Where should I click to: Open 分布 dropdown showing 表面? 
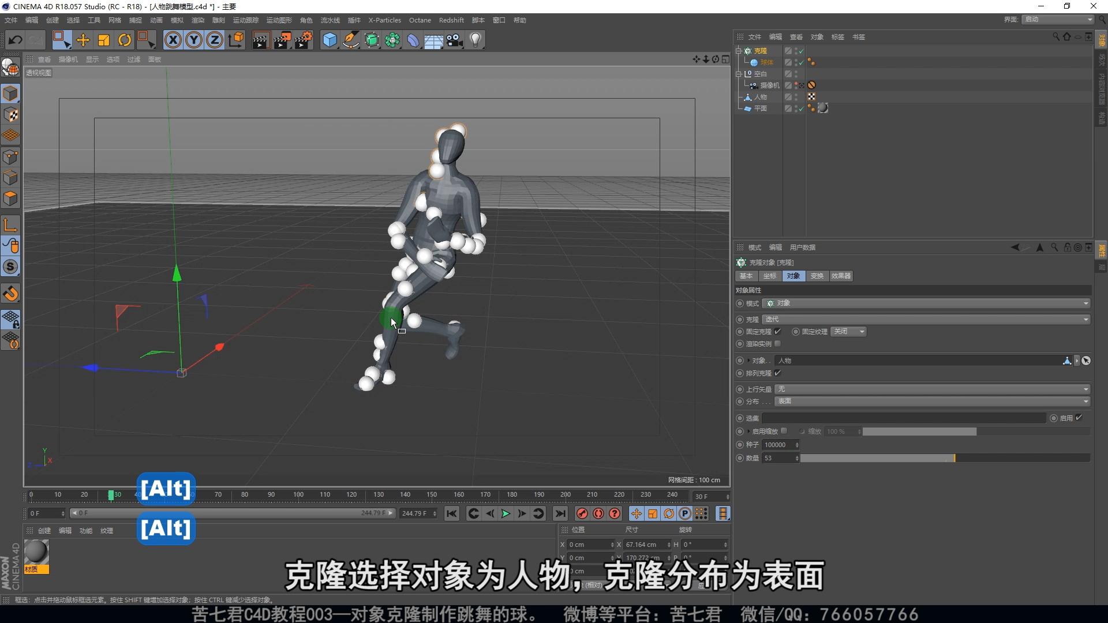932,401
